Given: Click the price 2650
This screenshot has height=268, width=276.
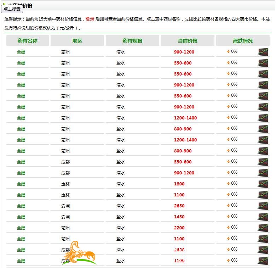Looking at the screenshot, I should click(x=179, y=206).
